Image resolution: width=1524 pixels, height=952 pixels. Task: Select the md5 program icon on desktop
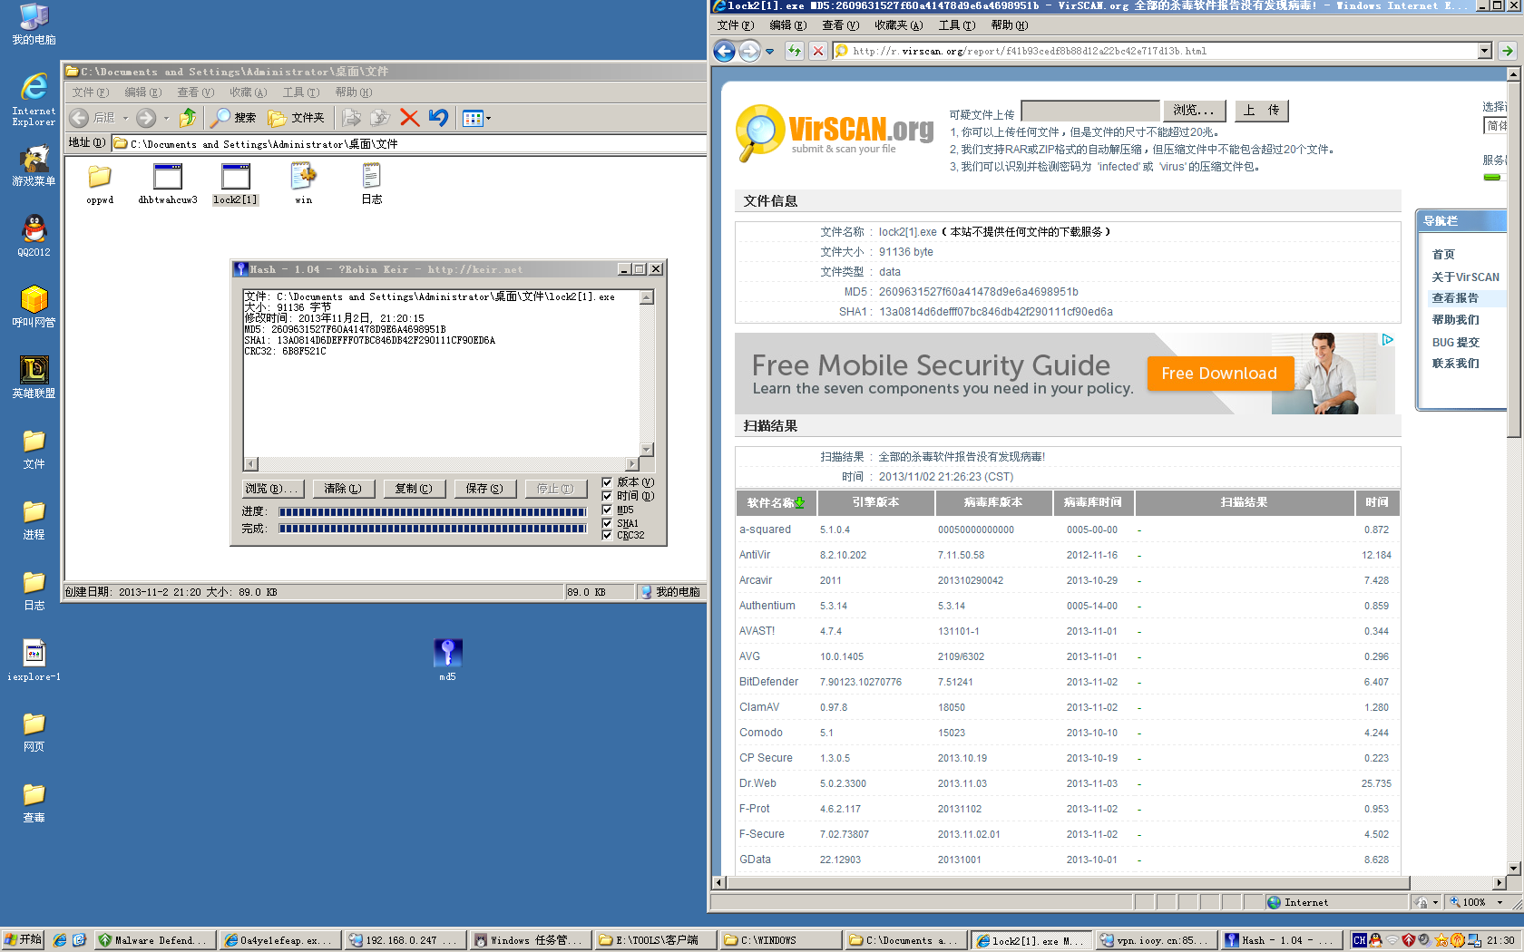(447, 660)
